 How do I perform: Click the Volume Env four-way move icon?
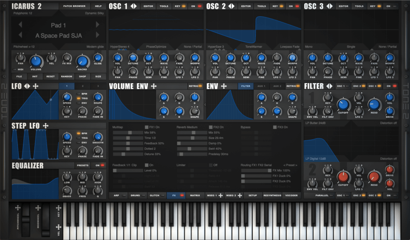coord(154,86)
